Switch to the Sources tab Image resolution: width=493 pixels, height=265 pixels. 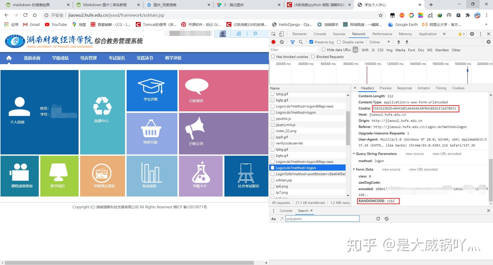339,34
